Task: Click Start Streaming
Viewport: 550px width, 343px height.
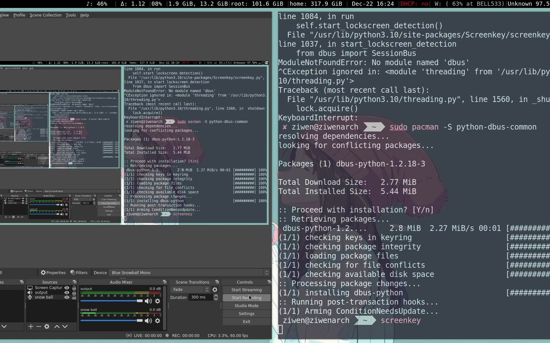Action: 246,290
